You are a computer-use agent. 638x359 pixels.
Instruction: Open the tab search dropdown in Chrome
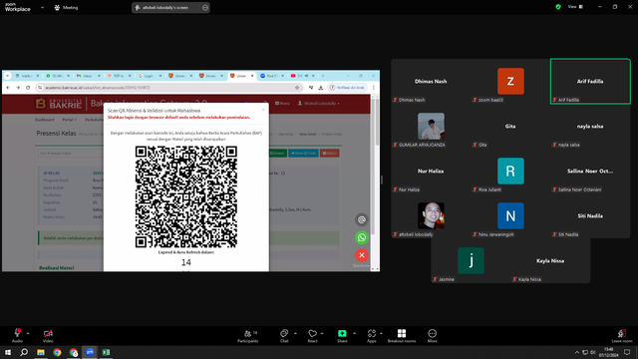click(x=7, y=76)
